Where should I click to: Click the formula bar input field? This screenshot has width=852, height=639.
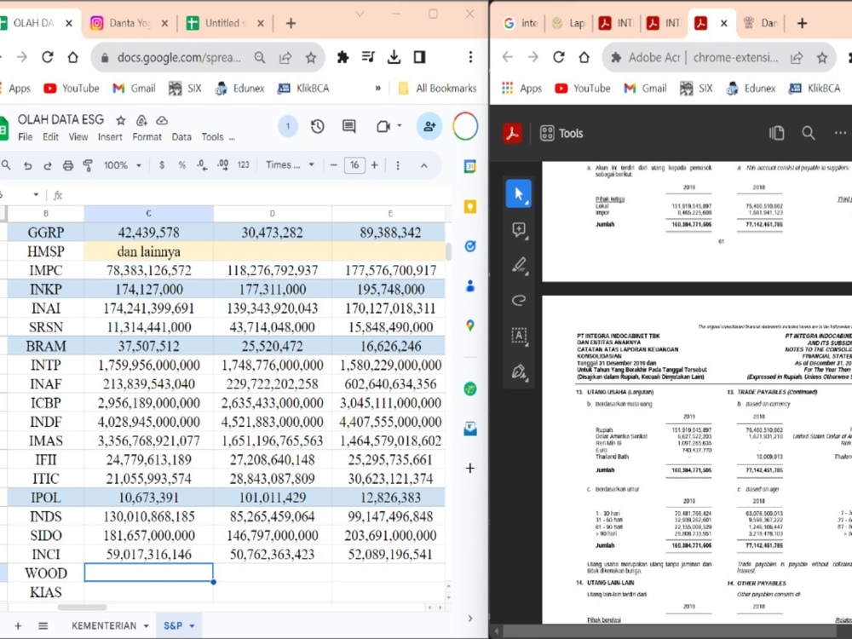[256, 195]
